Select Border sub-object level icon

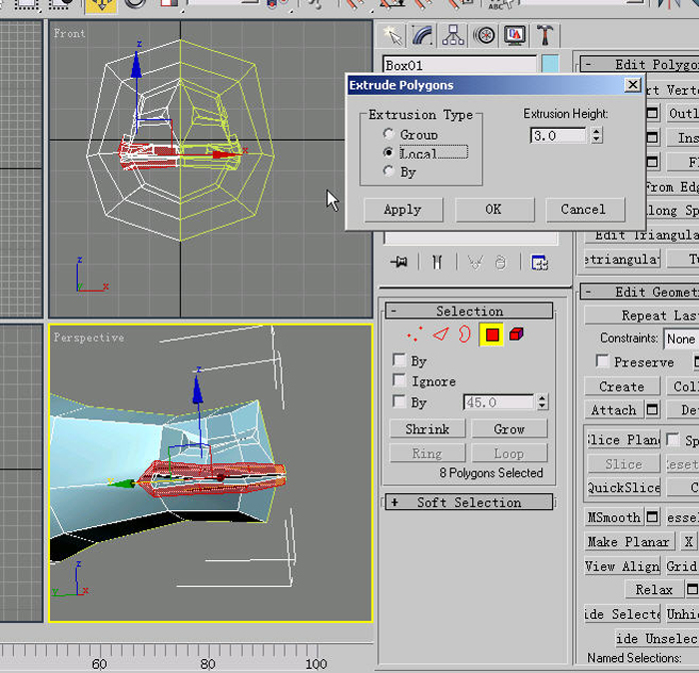pyautogui.click(x=465, y=335)
